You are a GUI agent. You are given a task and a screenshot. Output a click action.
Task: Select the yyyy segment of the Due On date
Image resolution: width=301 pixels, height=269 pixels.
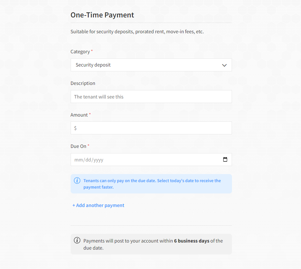point(98,160)
